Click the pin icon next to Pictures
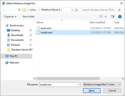This screenshot has height=96, width=125. pyautogui.click(x=30, y=45)
